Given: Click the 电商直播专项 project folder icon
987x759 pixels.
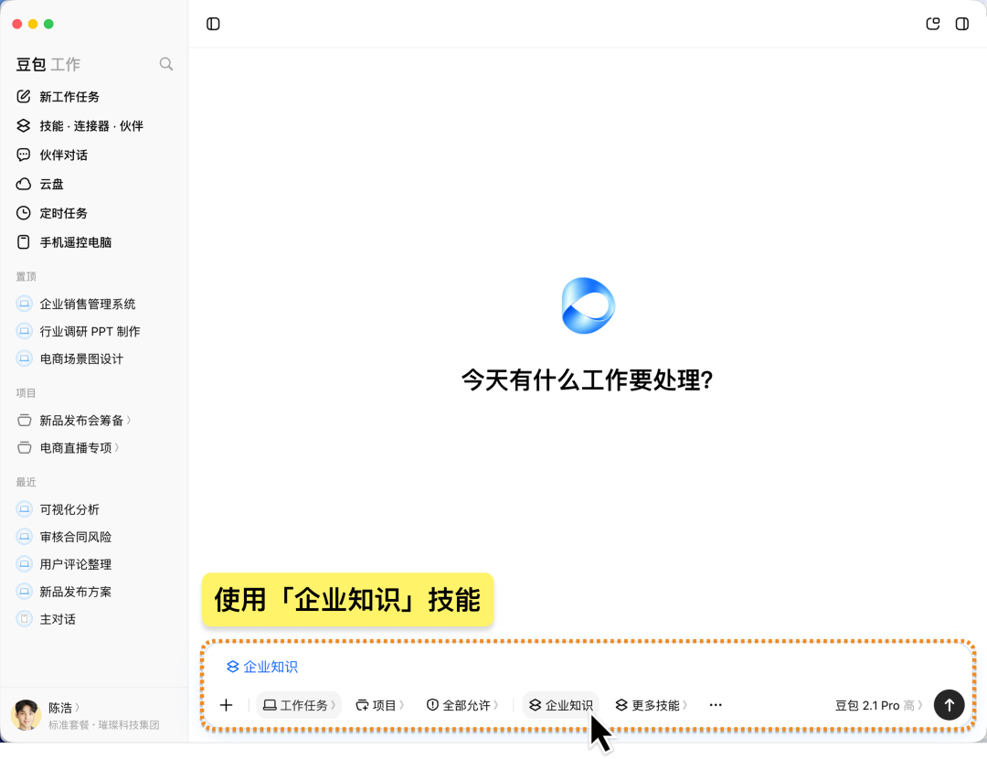Looking at the screenshot, I should (24, 448).
